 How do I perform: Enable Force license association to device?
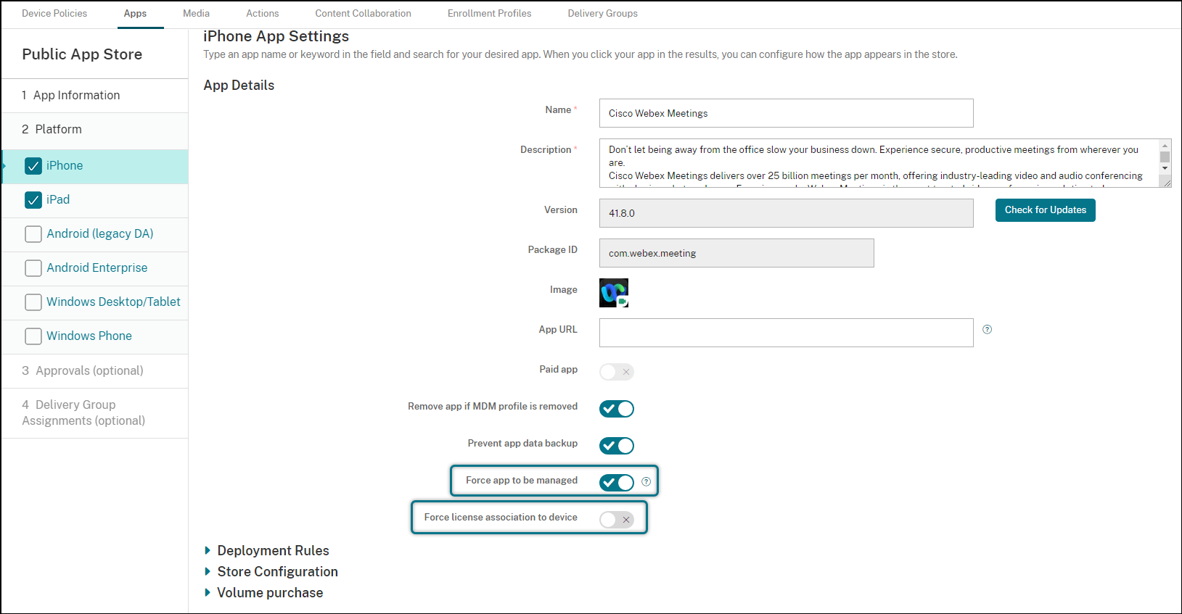[x=616, y=520]
